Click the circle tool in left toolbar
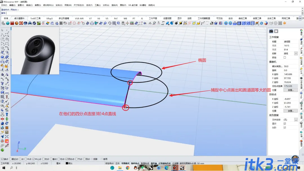The height and width of the screenshot is (171, 304). pos(2,39)
